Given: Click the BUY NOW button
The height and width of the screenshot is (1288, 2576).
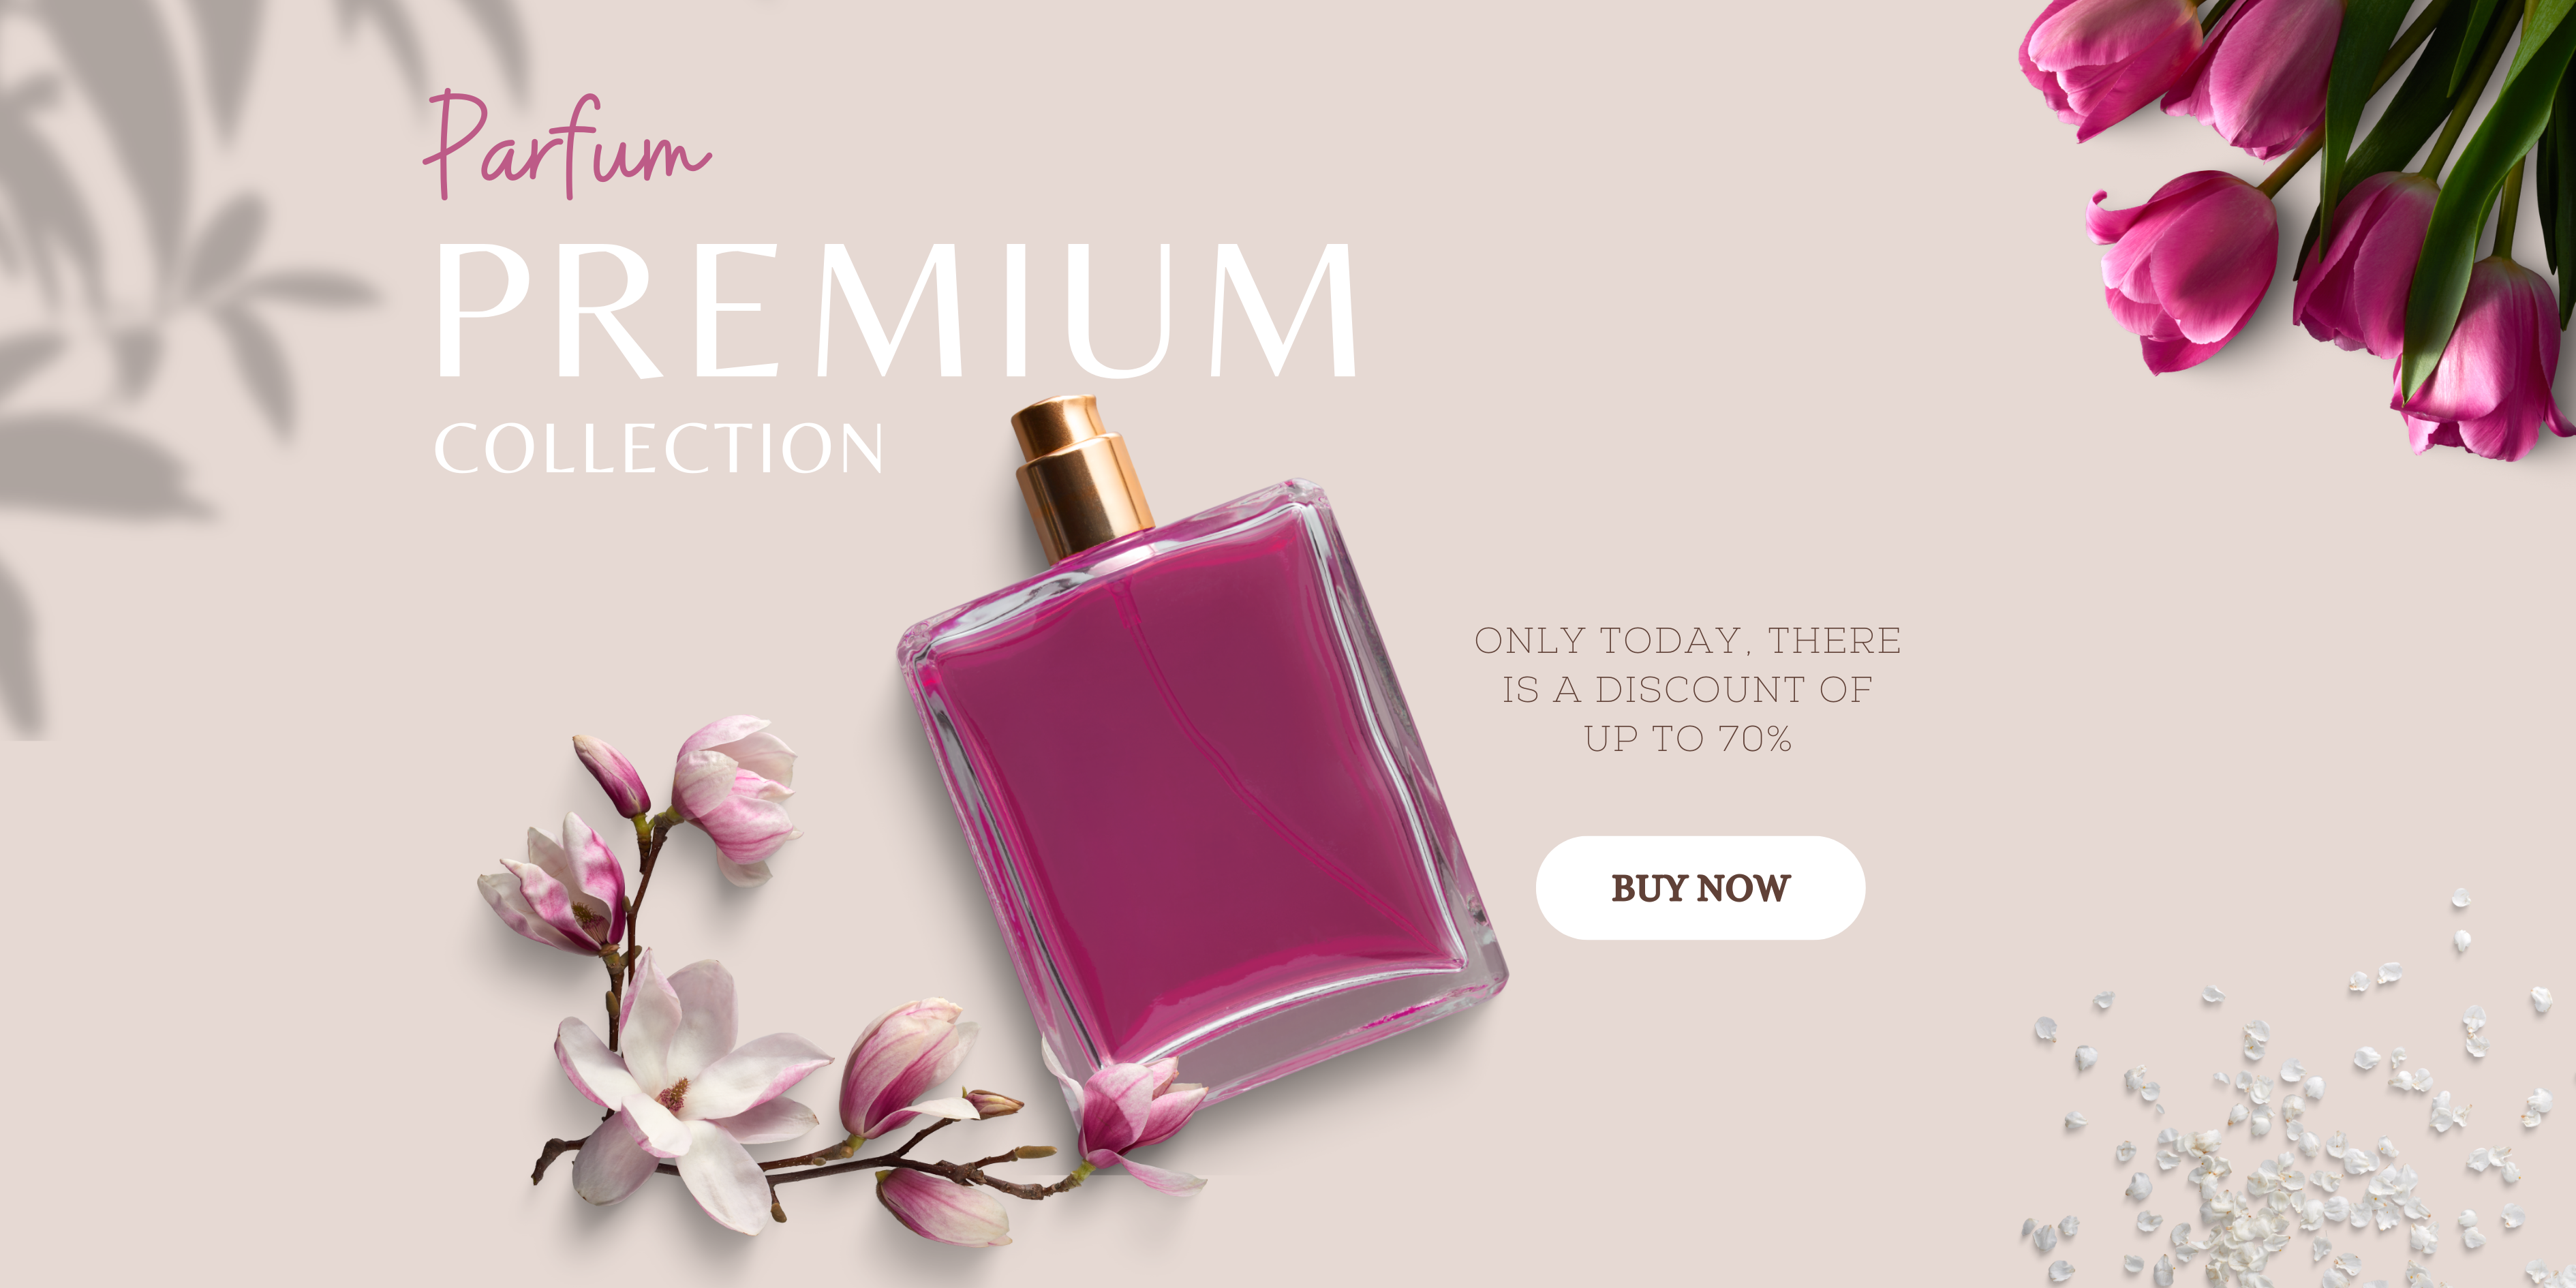Looking at the screenshot, I should tap(1700, 888).
